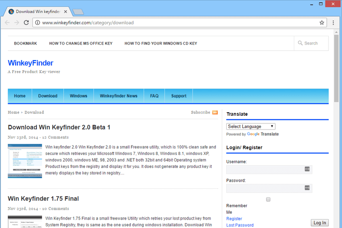Click inside the Password field

pos(269,188)
